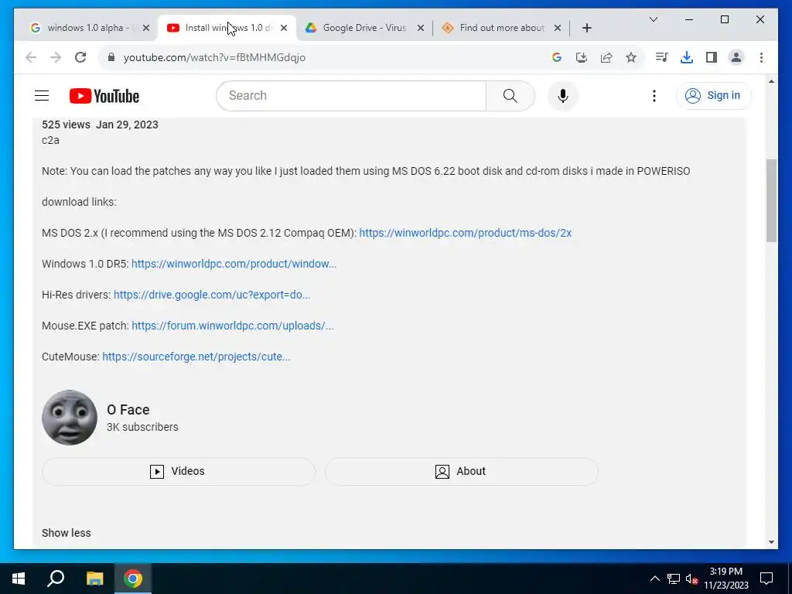The image size is (792, 594).
Task: Open a new tab with the plus button
Action: coord(586,28)
